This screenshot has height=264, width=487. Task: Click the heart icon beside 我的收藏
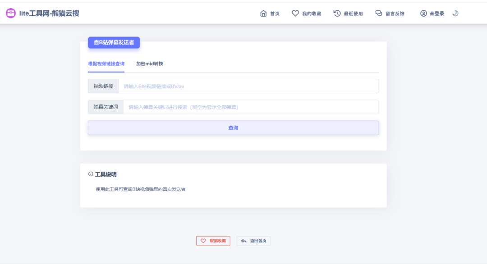click(295, 14)
